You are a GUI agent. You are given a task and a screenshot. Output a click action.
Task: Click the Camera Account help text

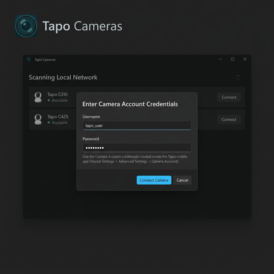(135, 159)
